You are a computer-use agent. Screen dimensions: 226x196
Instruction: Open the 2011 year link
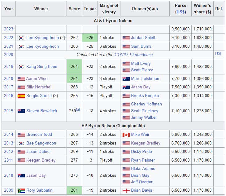tap(8, 160)
